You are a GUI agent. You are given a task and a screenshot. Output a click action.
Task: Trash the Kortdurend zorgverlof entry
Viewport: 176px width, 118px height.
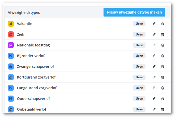pos(163,77)
